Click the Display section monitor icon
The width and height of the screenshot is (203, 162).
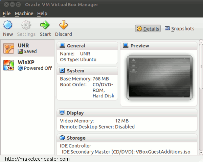62,113
